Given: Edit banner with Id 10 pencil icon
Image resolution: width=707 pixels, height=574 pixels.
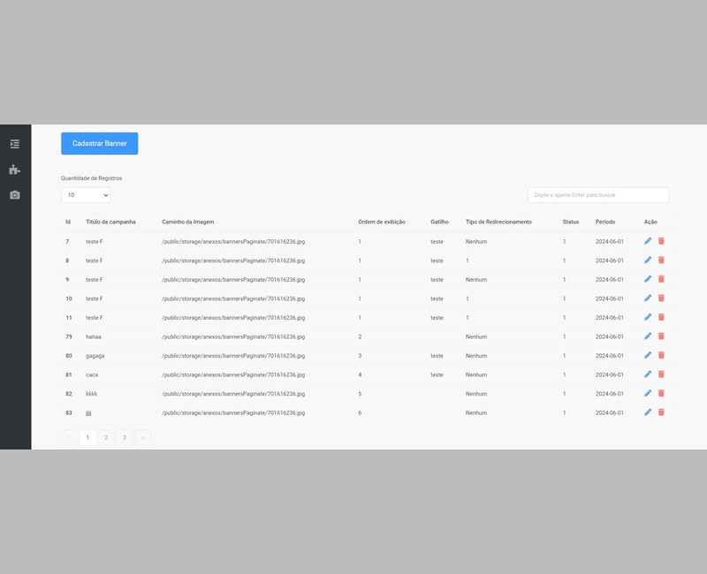Looking at the screenshot, I should (x=648, y=298).
